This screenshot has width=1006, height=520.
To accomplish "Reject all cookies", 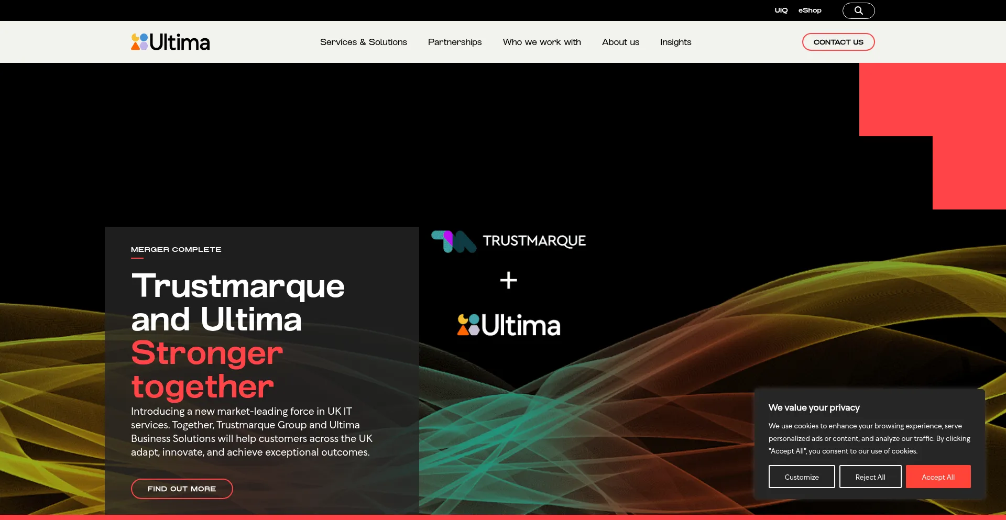I will coord(870,477).
